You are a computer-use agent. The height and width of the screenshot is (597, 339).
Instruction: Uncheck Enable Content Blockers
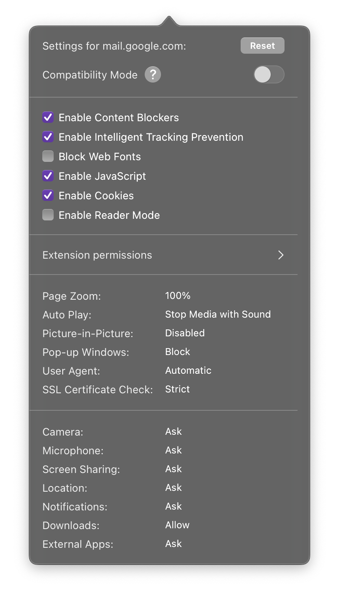pyautogui.click(x=48, y=118)
